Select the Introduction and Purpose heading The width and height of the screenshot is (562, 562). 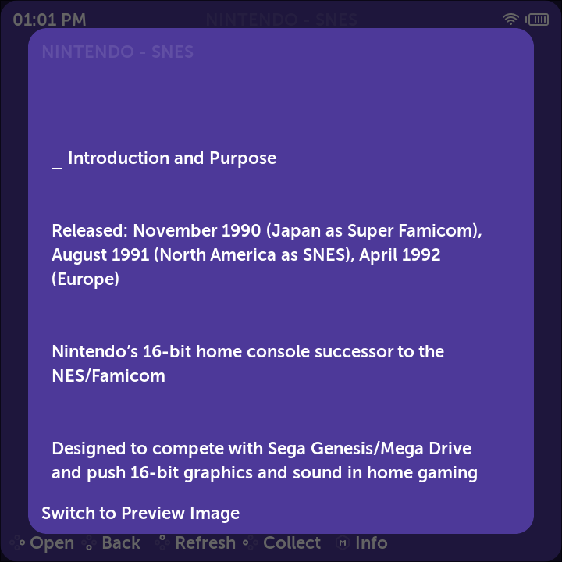(172, 158)
